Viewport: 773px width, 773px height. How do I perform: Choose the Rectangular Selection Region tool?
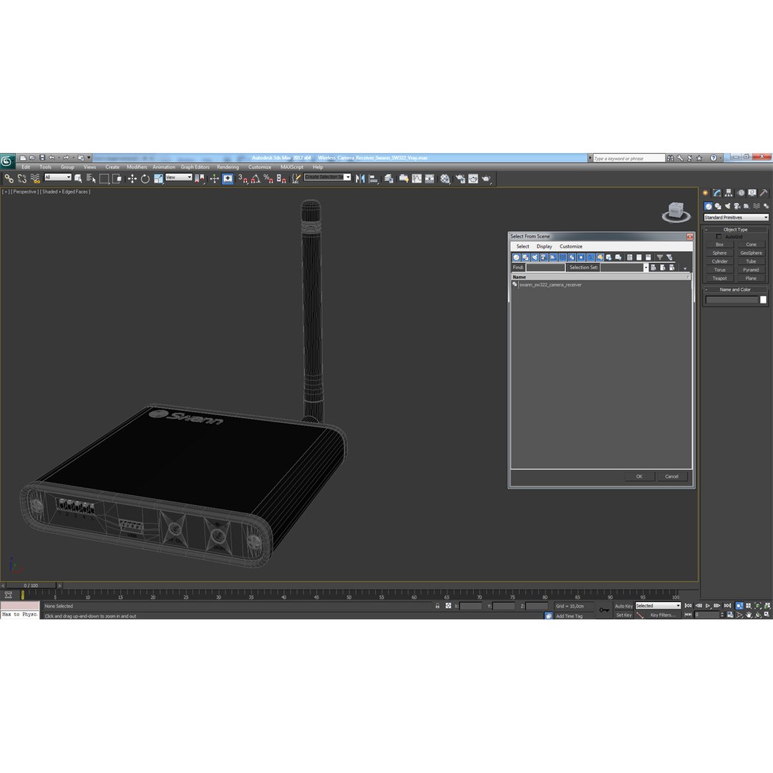click(x=104, y=178)
